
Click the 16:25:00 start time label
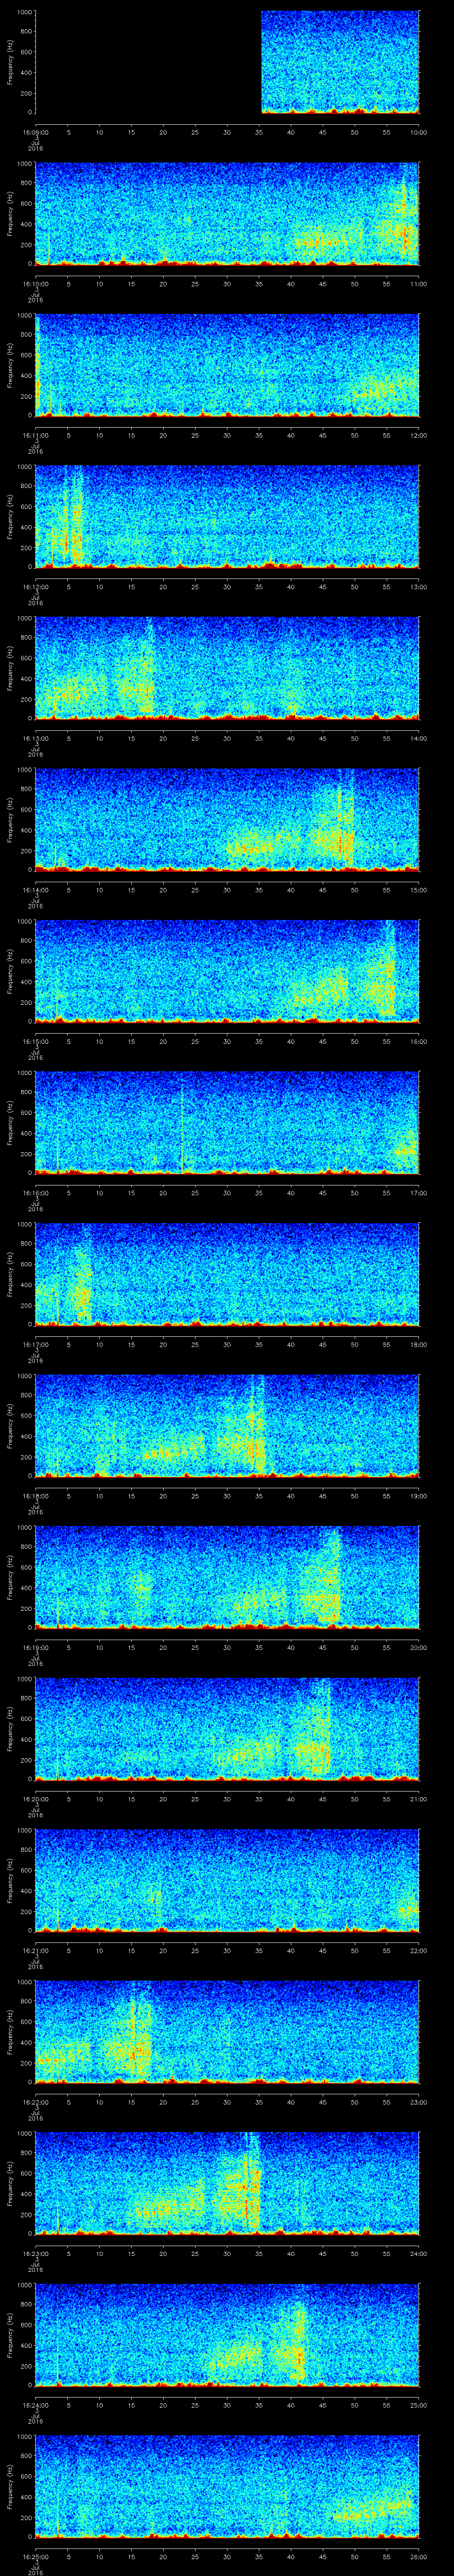tap(35, 2556)
